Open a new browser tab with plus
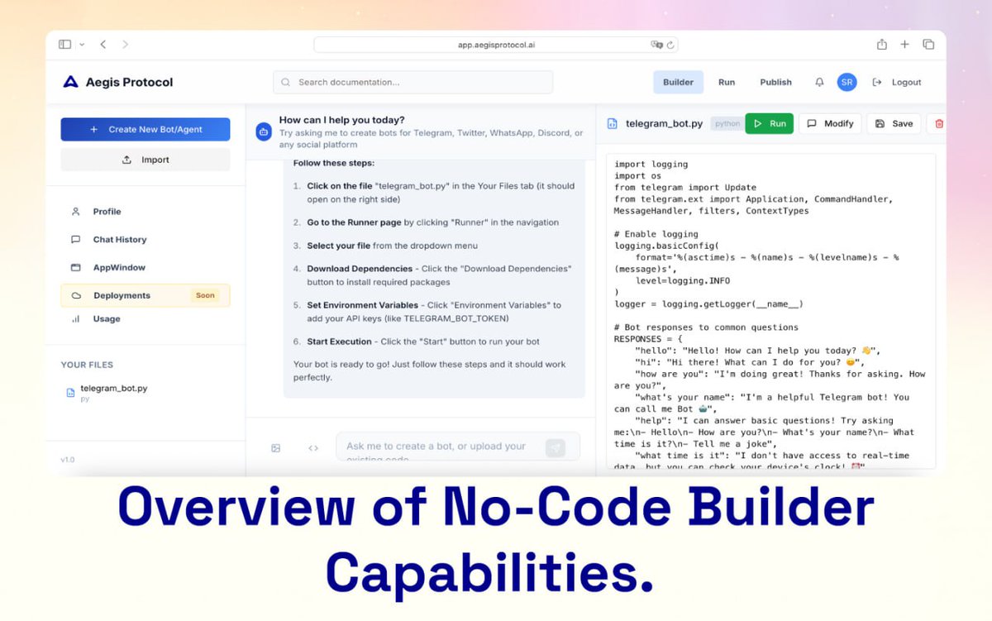992x621 pixels. (905, 45)
